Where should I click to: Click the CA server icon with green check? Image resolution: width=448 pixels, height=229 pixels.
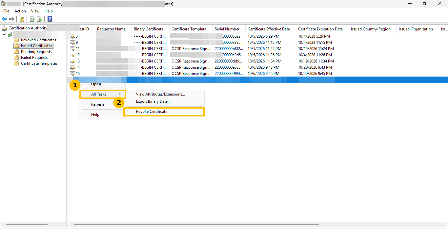tap(10, 34)
